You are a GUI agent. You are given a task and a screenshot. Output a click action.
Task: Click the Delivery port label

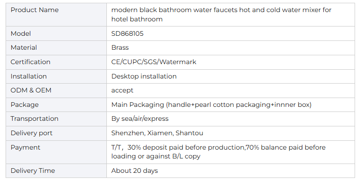pos(31,133)
